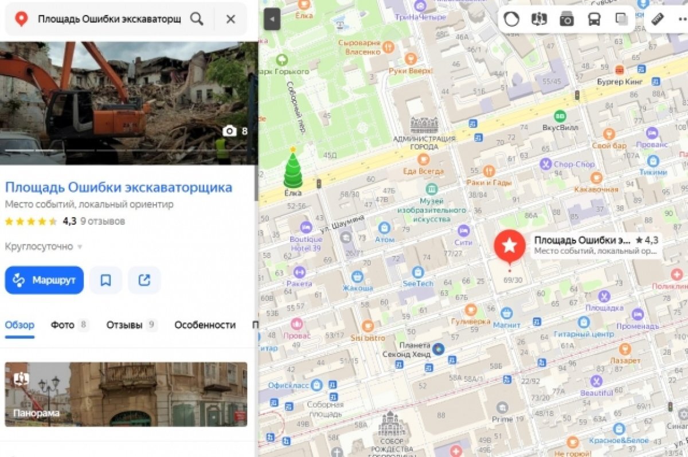The width and height of the screenshot is (688, 457).
Task: Select the Парк Горького park icon
Action: 282,60
